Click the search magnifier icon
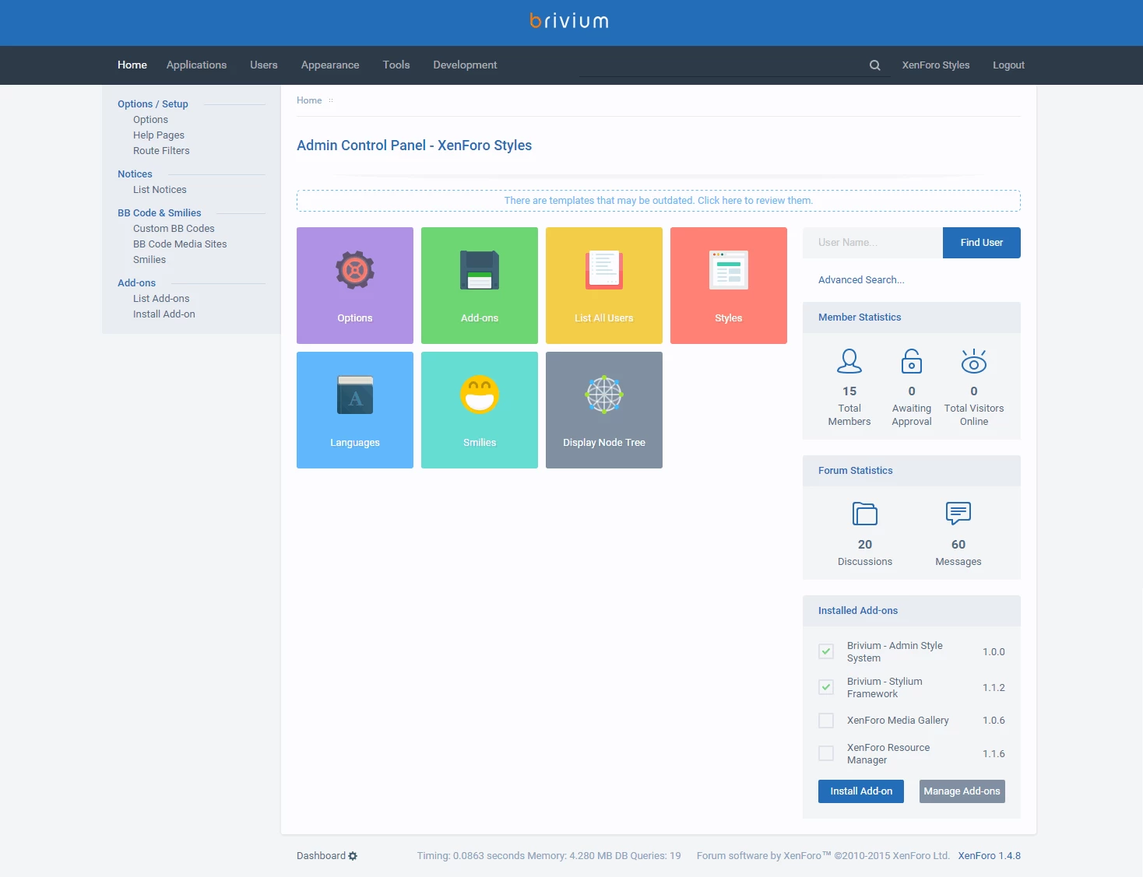 [x=875, y=65]
